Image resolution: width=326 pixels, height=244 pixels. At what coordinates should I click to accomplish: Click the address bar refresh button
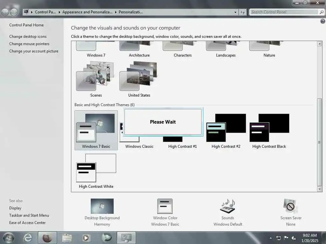coord(243,12)
